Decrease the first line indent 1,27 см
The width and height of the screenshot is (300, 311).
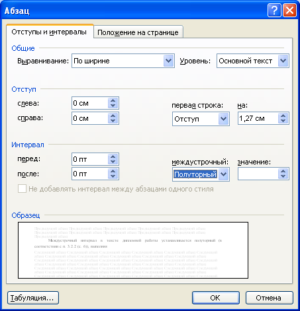(283, 121)
